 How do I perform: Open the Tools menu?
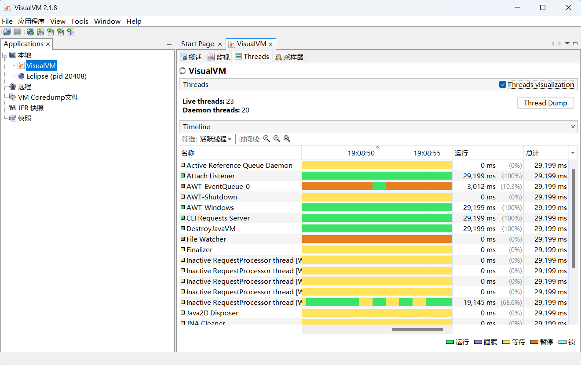coord(80,21)
